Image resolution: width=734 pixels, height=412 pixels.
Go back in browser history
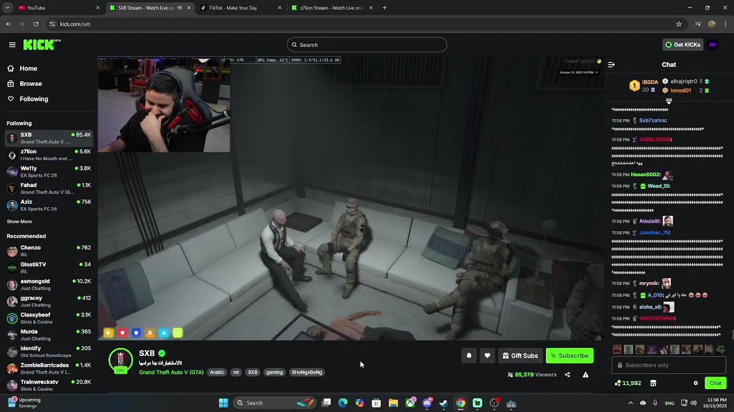click(8, 24)
